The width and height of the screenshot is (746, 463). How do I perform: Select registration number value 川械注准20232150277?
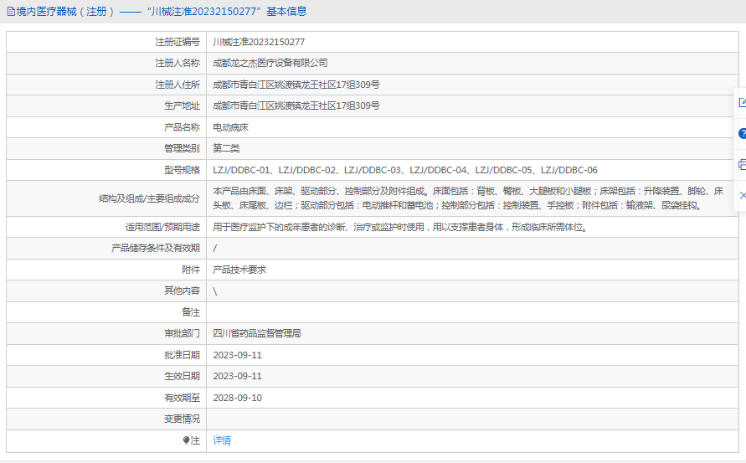(x=259, y=42)
